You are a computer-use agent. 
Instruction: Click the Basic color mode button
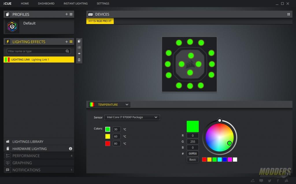pyautogui.click(x=193, y=160)
